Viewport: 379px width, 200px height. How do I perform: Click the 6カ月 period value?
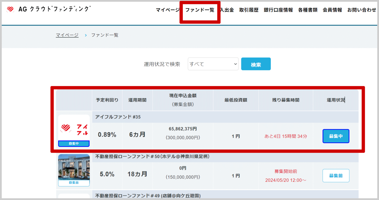[137, 135]
